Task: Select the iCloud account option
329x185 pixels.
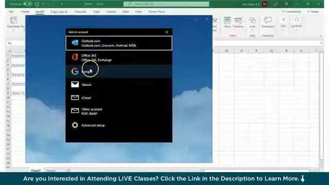Action: tap(119, 98)
